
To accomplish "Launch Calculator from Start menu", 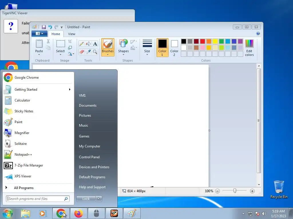I will (x=38, y=100).
